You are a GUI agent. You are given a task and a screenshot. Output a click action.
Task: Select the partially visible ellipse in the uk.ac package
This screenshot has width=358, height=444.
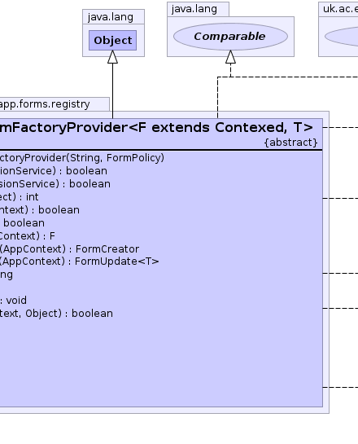pyautogui.click(x=341, y=37)
